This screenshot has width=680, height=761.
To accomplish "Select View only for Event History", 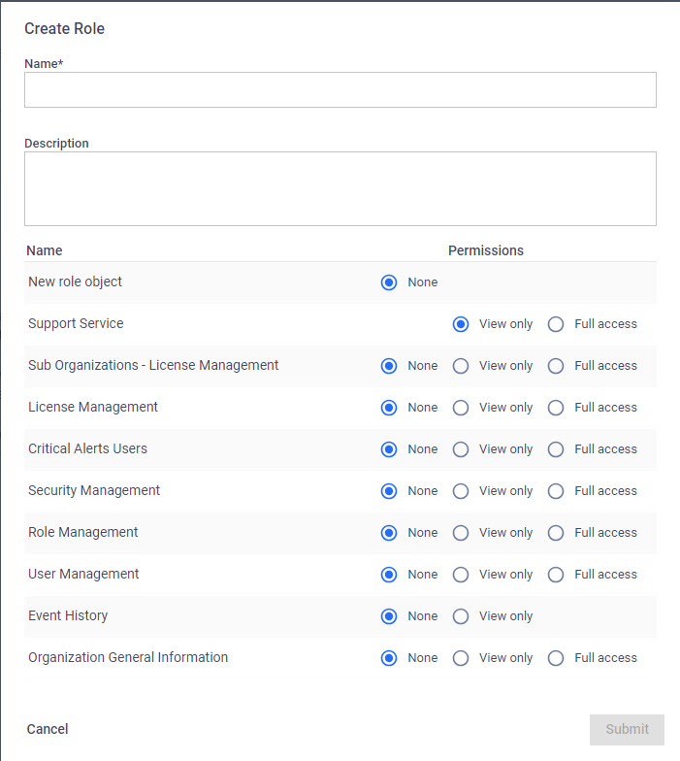I will (460, 616).
